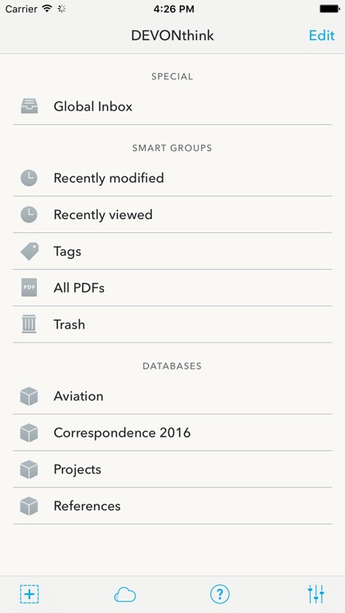Open the Aviation database
Screen dimensions: 345x613
point(172,396)
